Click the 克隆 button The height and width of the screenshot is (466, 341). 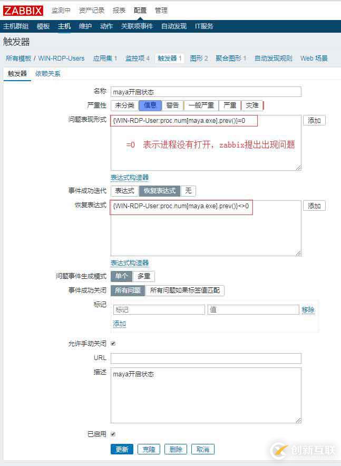149,449
